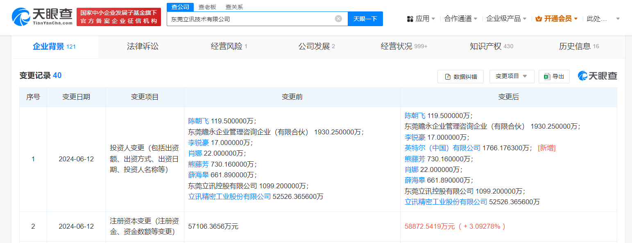Click the 天眼一下 search button

pyautogui.click(x=365, y=18)
